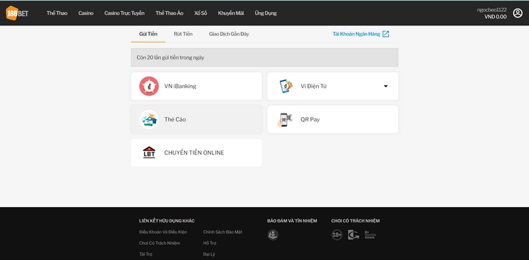
Task: Expand the Ví Điện Tử dropdown arrow
Action: click(x=386, y=86)
